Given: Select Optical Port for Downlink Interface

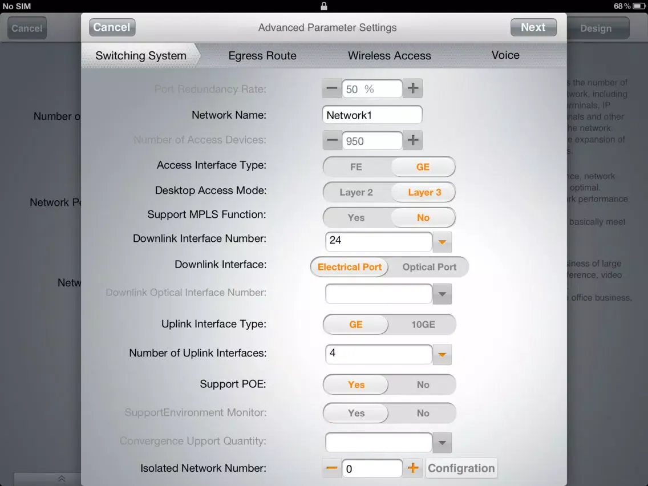Looking at the screenshot, I should [x=429, y=267].
